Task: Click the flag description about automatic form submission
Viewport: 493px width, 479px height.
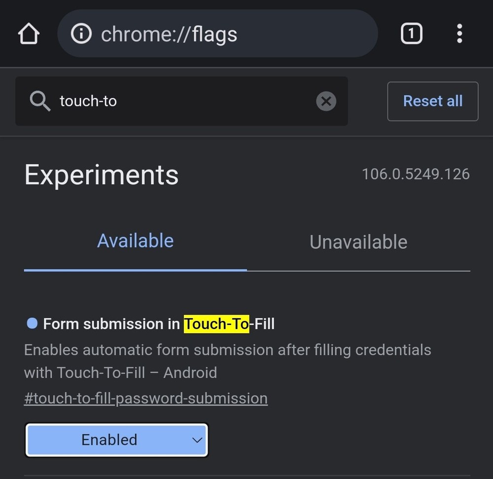Action: click(227, 361)
